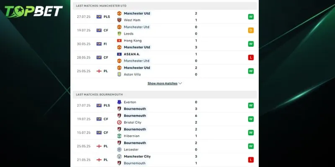The height and width of the screenshot is (167, 335).
Task: Click the Hibernian club crest
Action: [119, 136]
